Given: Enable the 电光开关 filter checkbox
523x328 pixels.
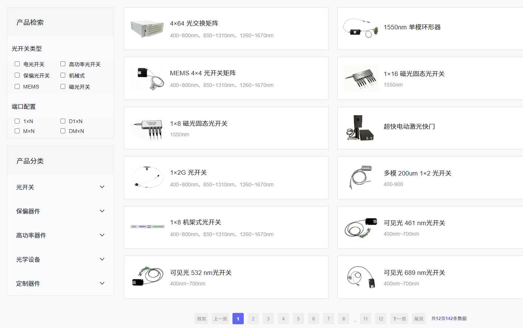Looking at the screenshot, I should pos(17,64).
